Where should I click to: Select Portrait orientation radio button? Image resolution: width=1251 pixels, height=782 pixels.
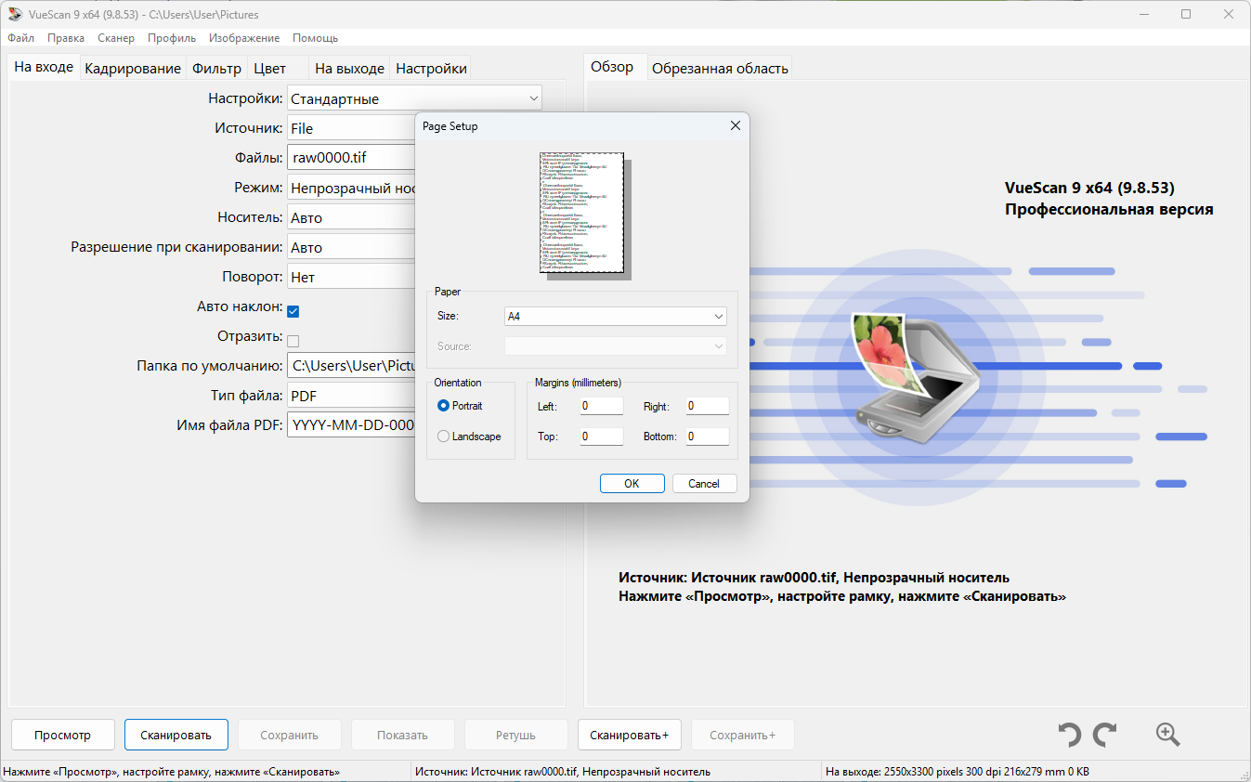tap(444, 406)
